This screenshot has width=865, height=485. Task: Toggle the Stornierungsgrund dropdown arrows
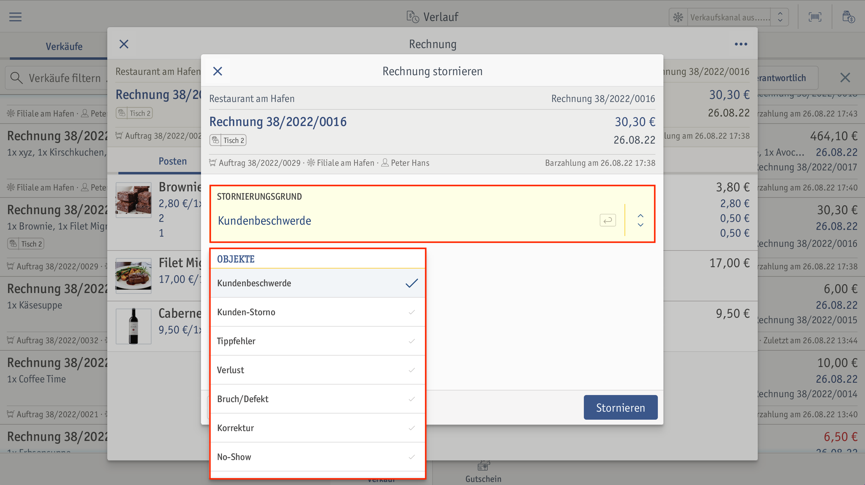[640, 220]
